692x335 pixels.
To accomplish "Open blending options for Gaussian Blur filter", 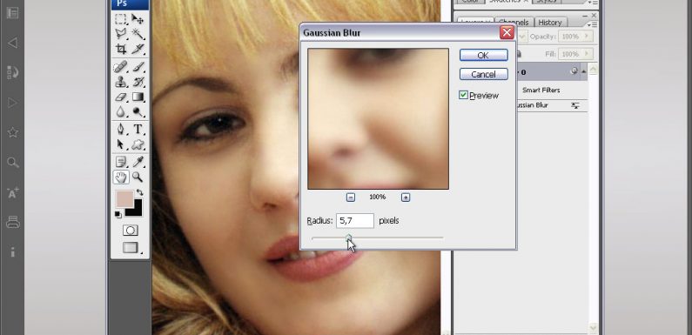I will [x=575, y=105].
